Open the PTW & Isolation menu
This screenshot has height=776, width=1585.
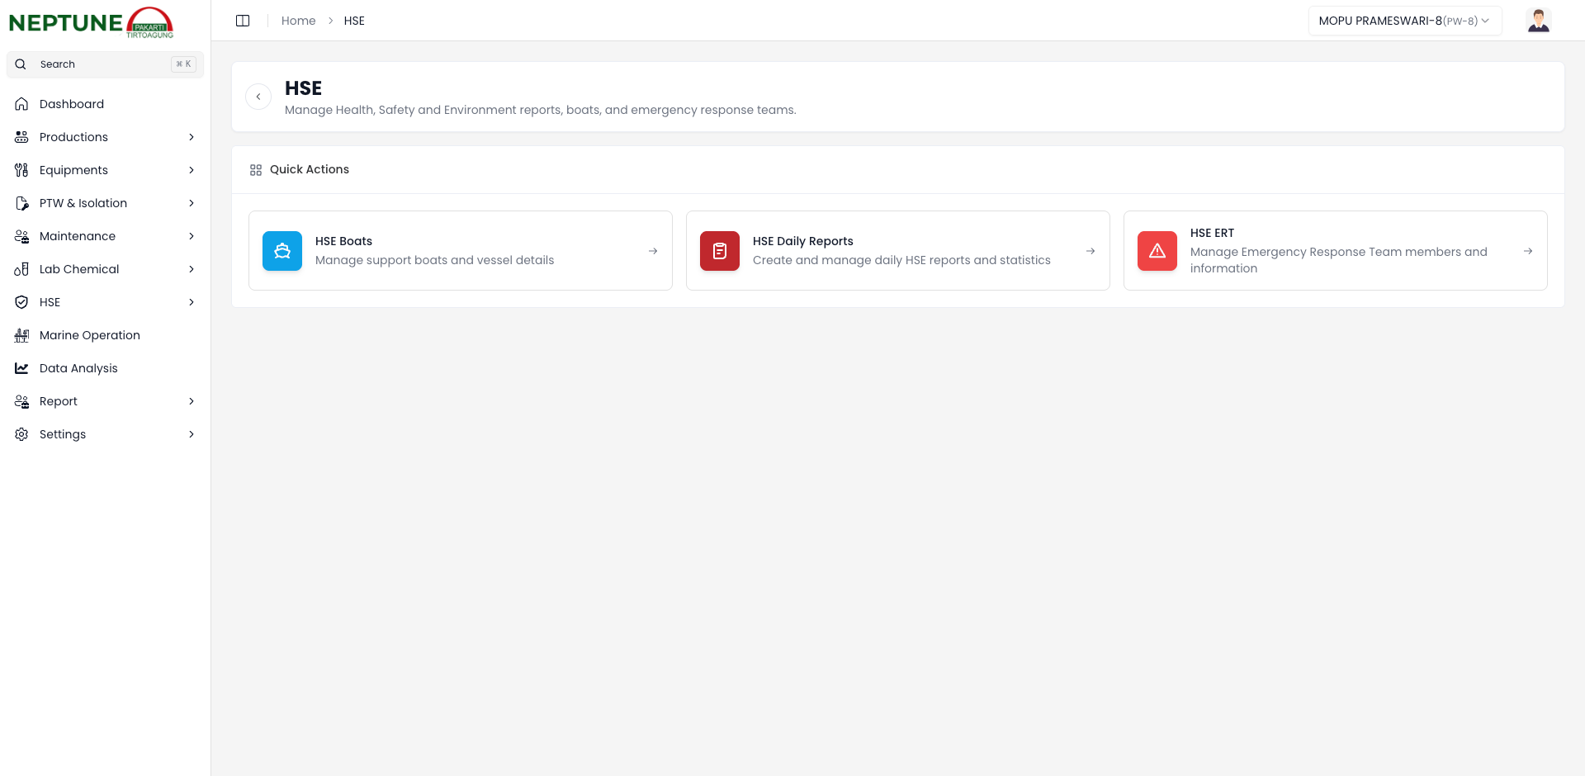[x=83, y=203]
